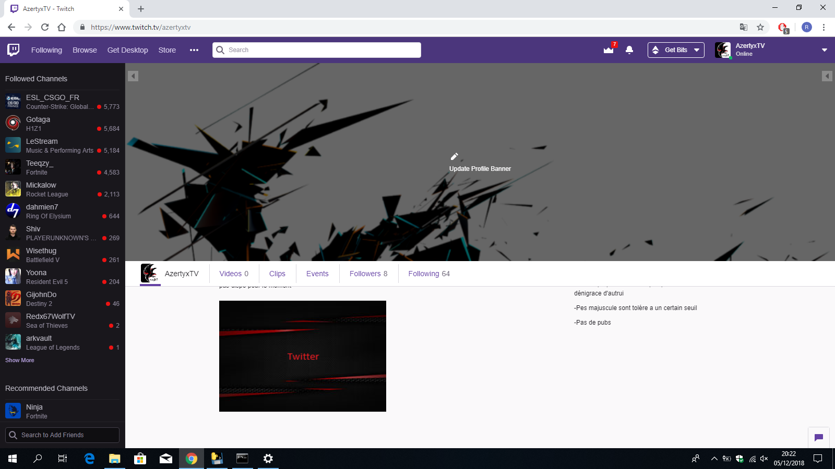Go to Following page
This screenshot has height=469, width=835.
coord(46,50)
